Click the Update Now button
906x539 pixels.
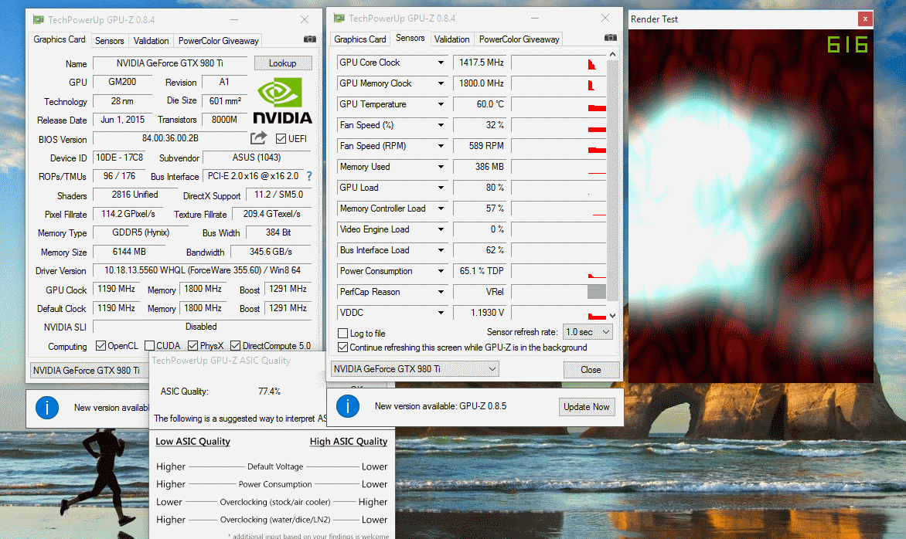pos(587,406)
